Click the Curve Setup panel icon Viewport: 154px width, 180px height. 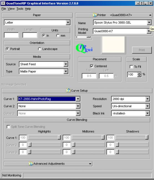(x=69, y=90)
